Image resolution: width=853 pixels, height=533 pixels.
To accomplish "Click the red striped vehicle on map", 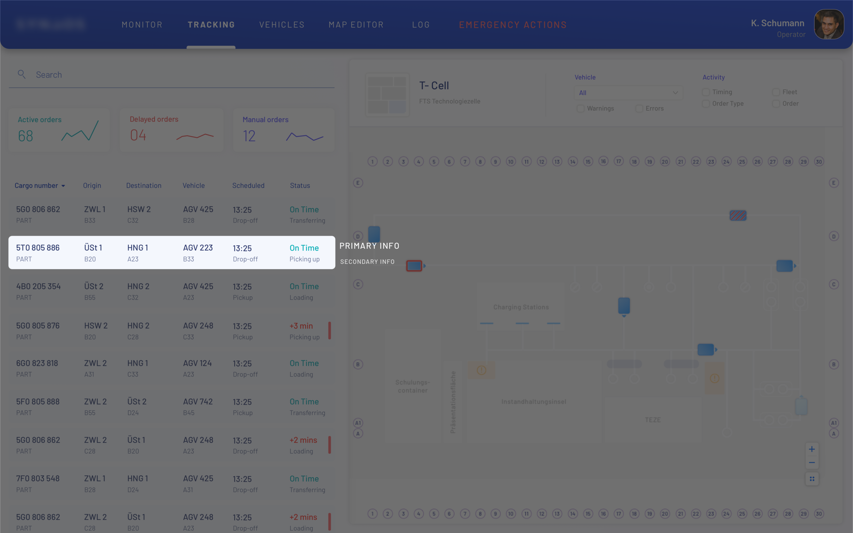I will [x=738, y=216].
